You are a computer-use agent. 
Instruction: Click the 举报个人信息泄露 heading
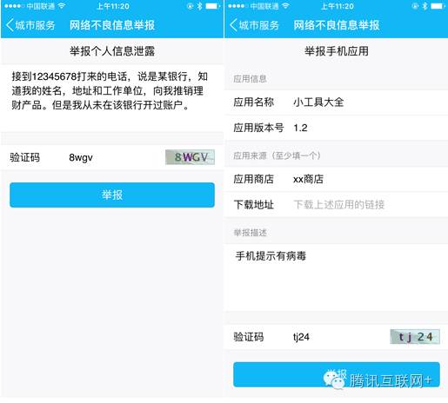tap(112, 51)
